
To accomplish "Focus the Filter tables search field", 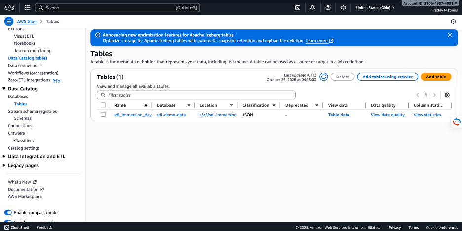I will point(196,95).
